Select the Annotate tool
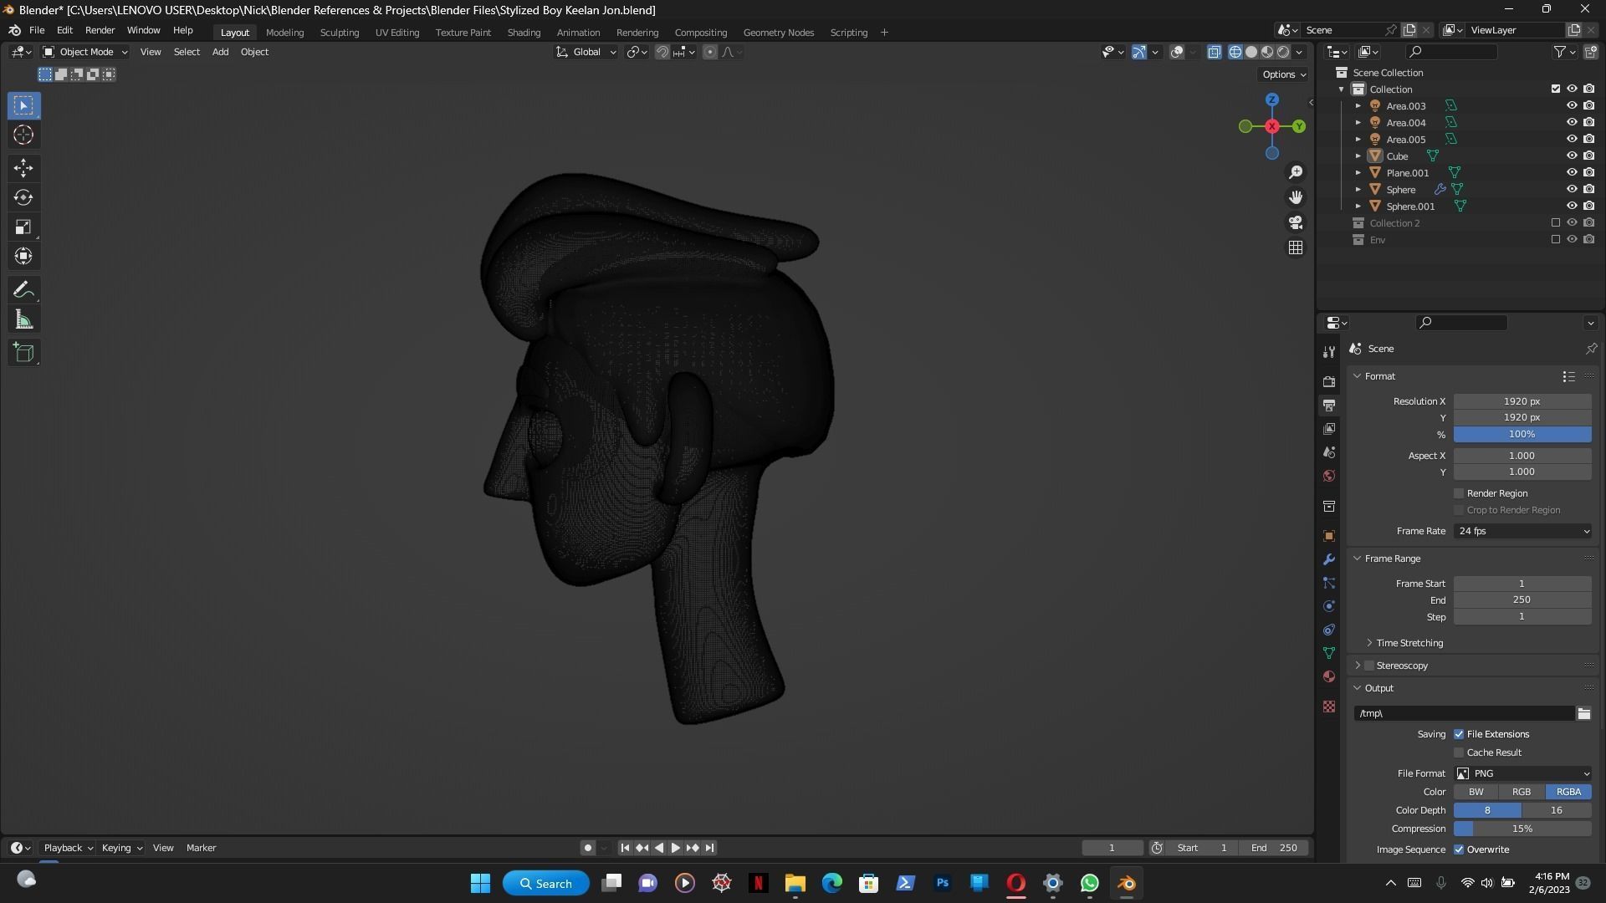Viewport: 1606px width, 903px height. (x=23, y=289)
